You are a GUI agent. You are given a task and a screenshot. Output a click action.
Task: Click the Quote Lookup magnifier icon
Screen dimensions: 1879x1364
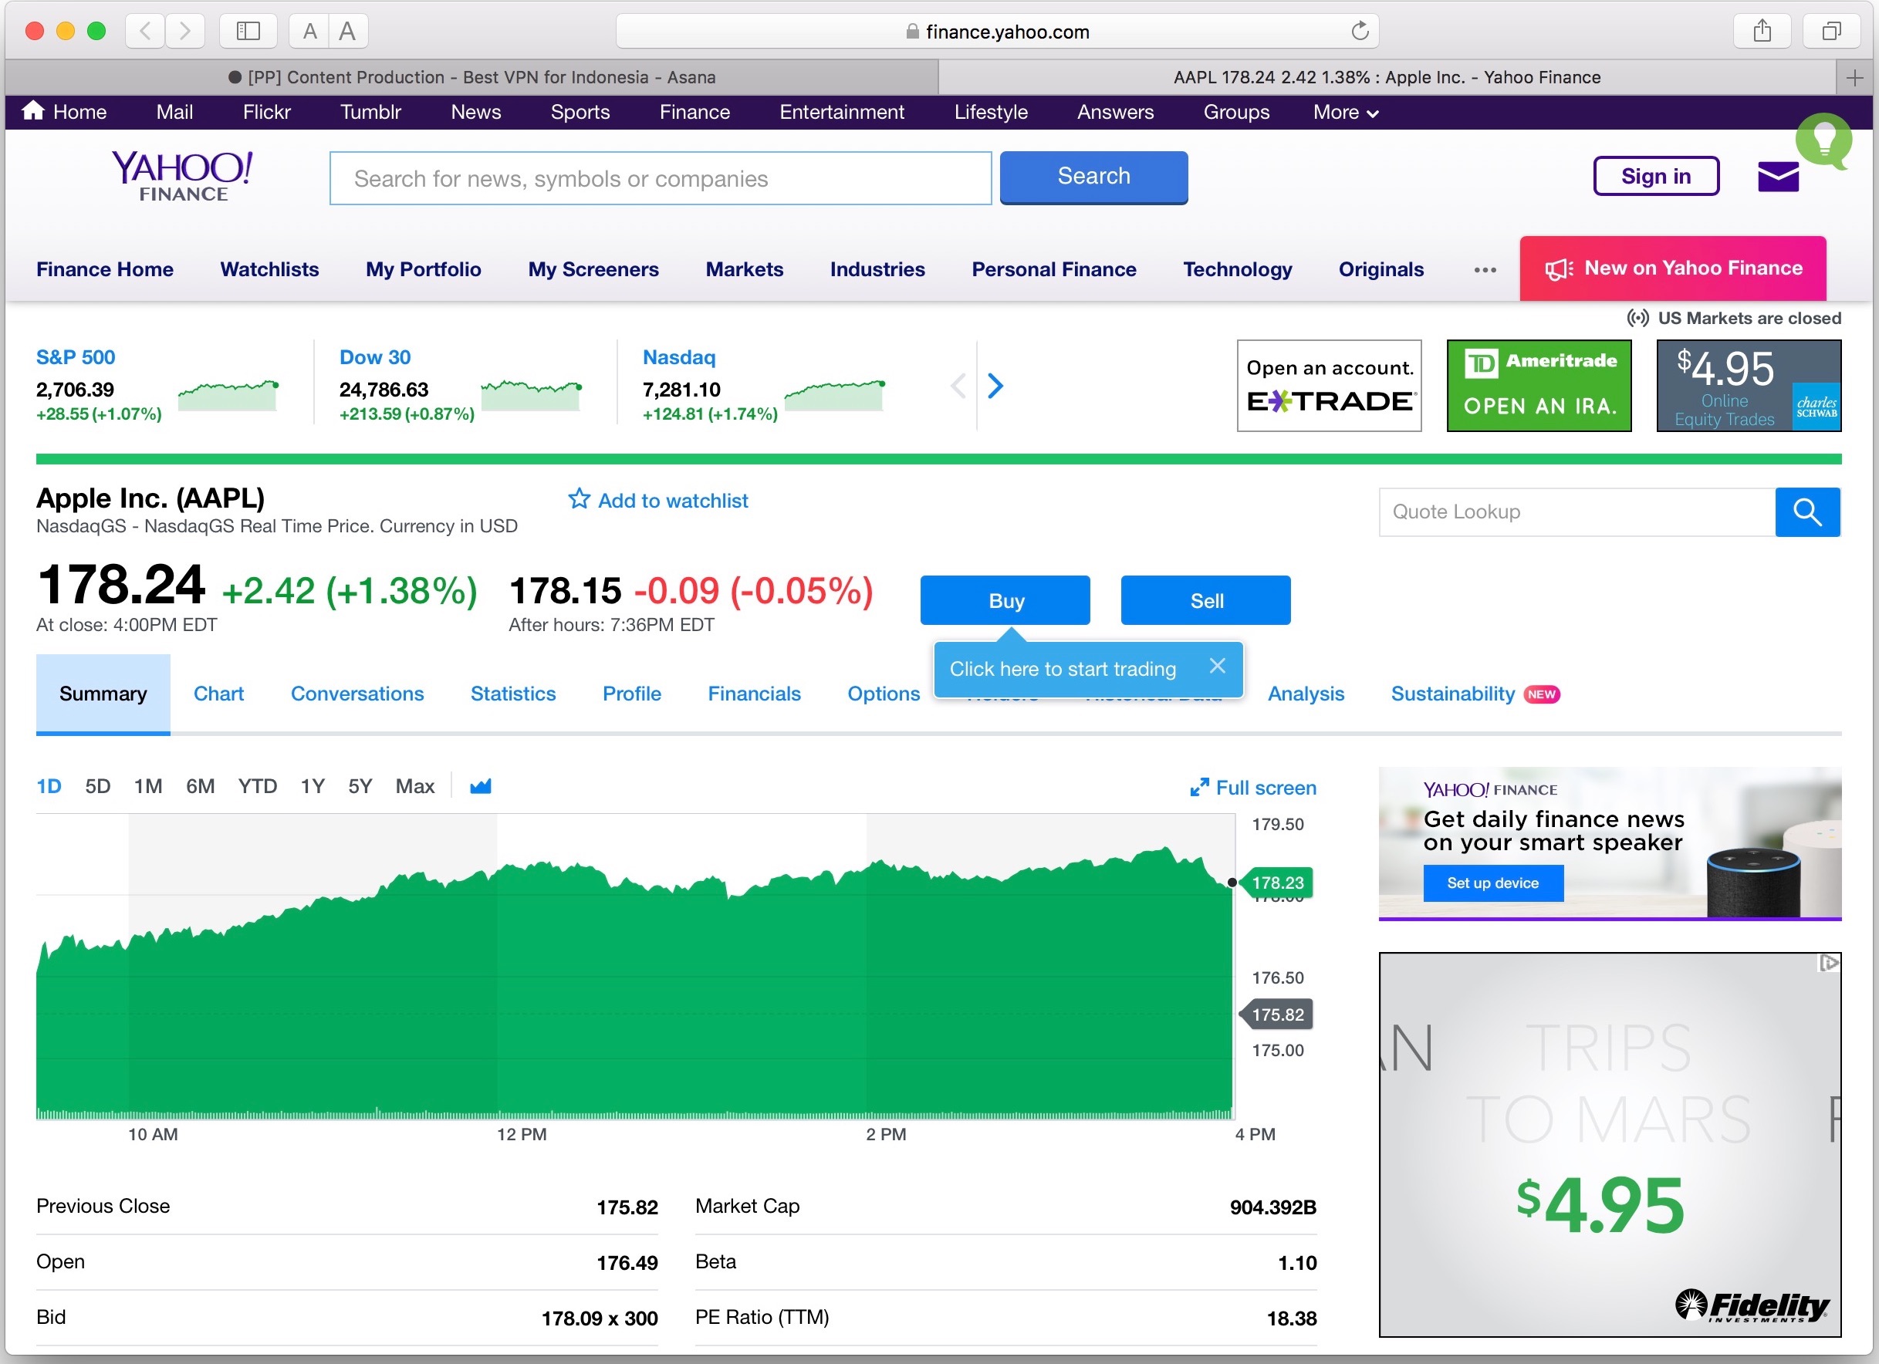point(1807,511)
